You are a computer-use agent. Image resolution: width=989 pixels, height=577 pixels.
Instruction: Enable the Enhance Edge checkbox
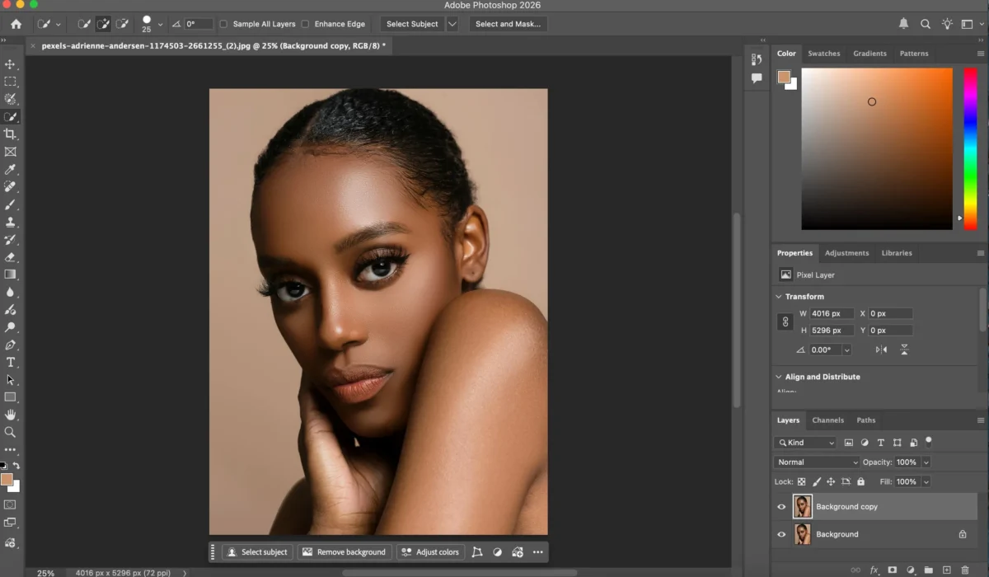[x=306, y=24]
